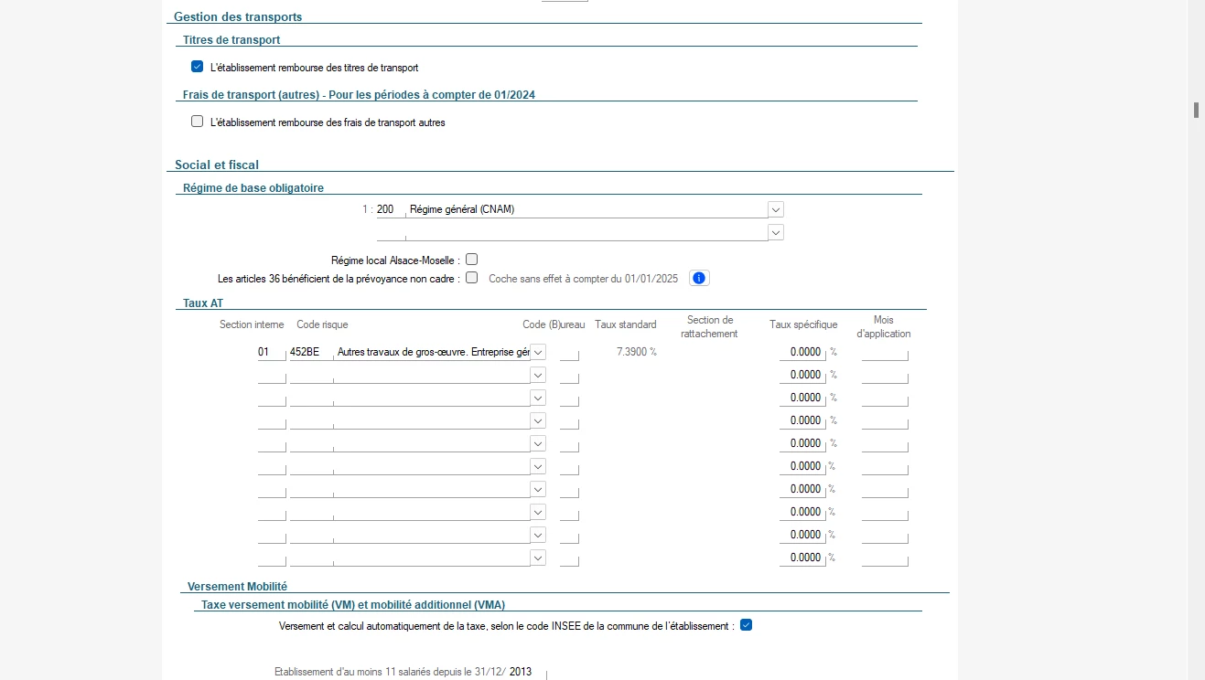Check the 'articles 36' prévoyance non cadre box
The image size is (1205, 680).
(x=472, y=278)
